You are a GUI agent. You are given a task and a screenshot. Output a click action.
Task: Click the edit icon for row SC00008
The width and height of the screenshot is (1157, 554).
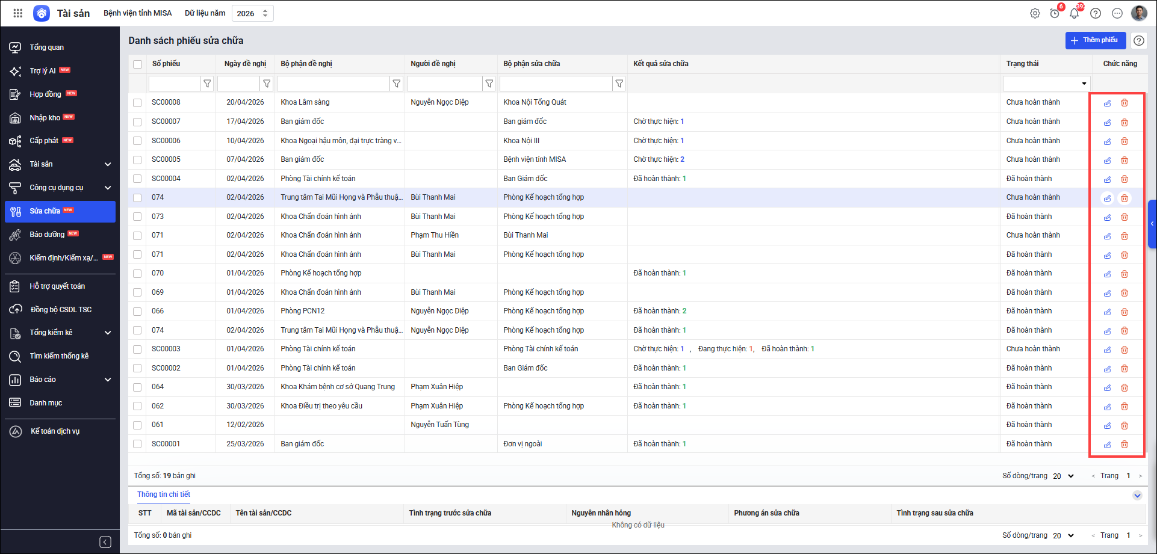(1107, 103)
